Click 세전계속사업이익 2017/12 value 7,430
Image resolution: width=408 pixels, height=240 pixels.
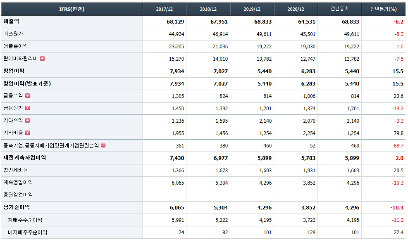pyautogui.click(x=177, y=158)
